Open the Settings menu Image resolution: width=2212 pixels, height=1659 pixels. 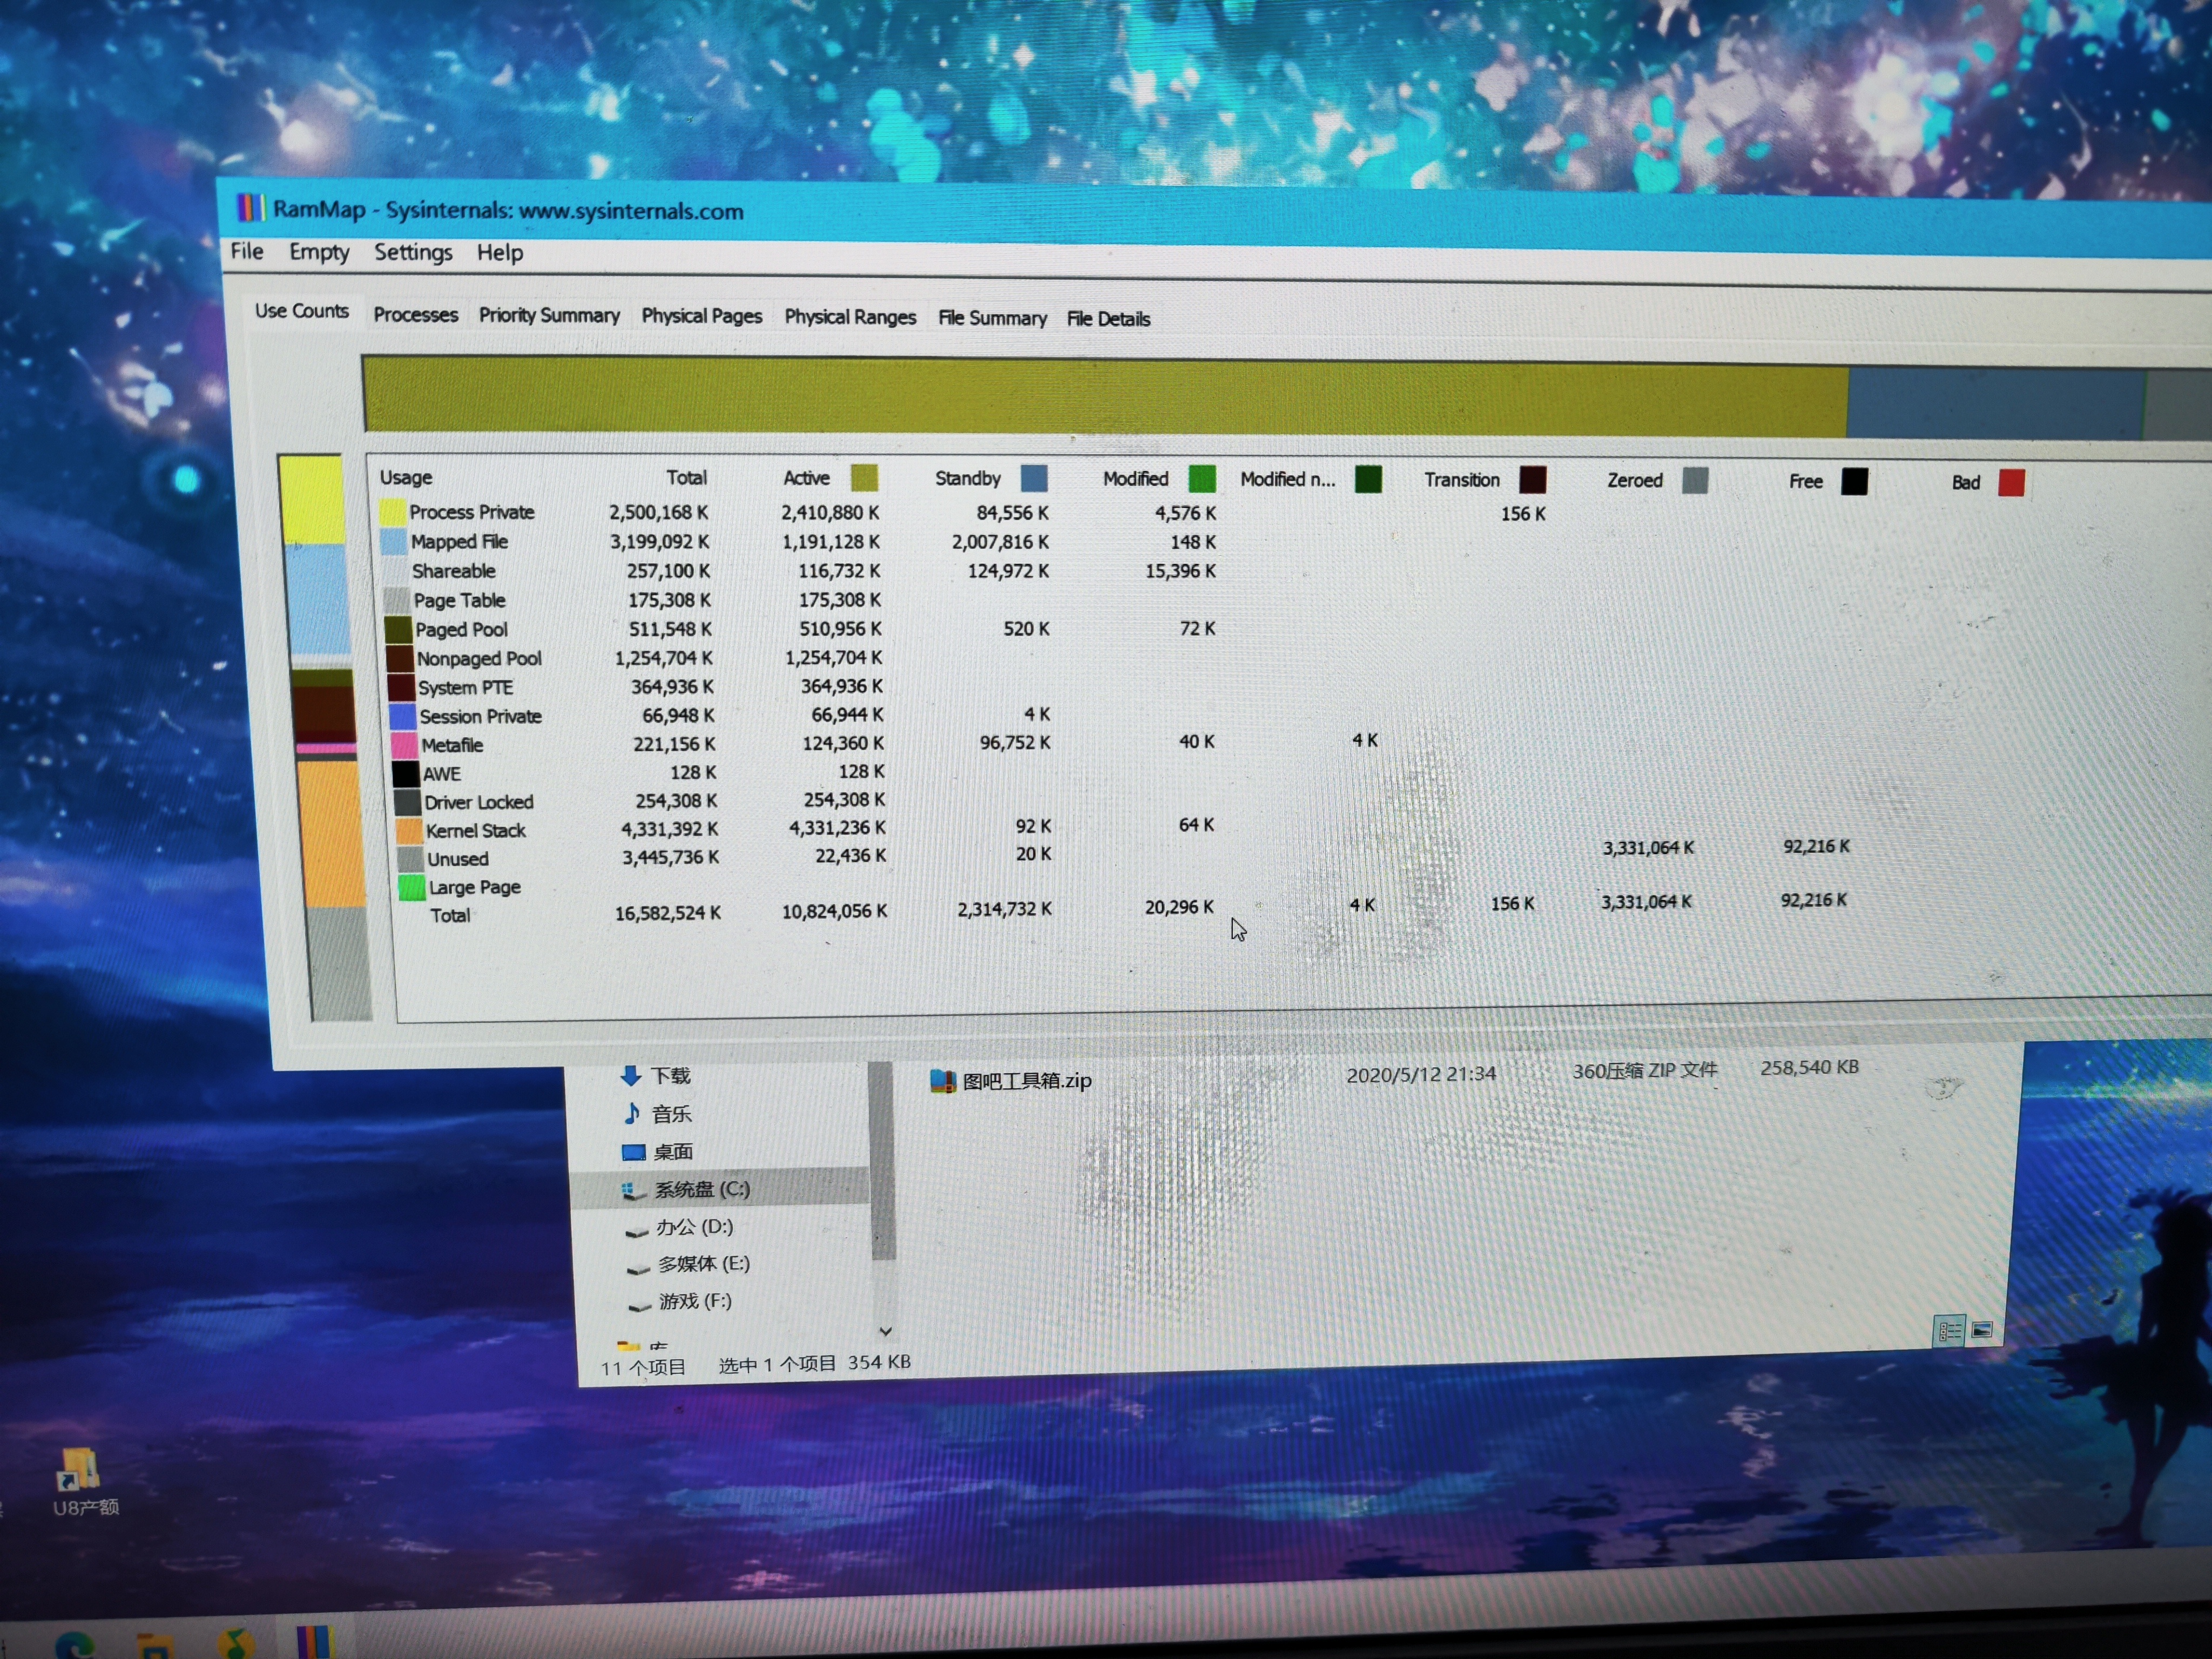click(413, 253)
